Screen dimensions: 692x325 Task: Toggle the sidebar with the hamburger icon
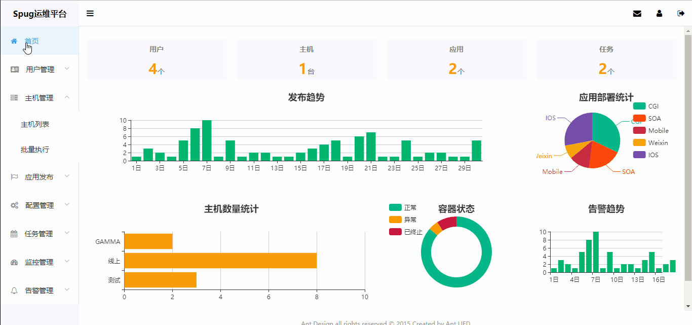click(90, 13)
